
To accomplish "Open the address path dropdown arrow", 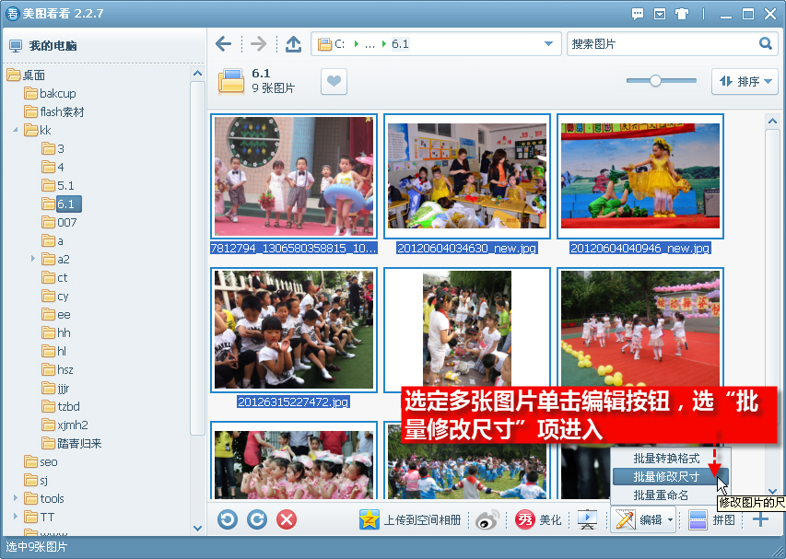I will [549, 44].
